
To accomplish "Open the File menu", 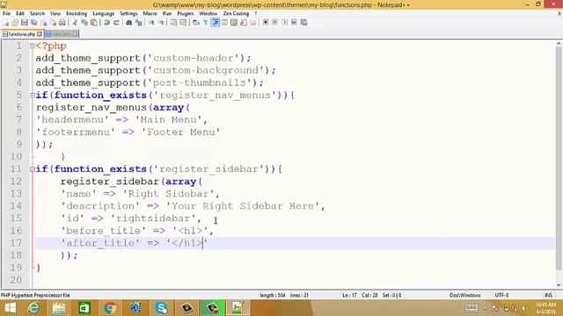I will 6,13.
